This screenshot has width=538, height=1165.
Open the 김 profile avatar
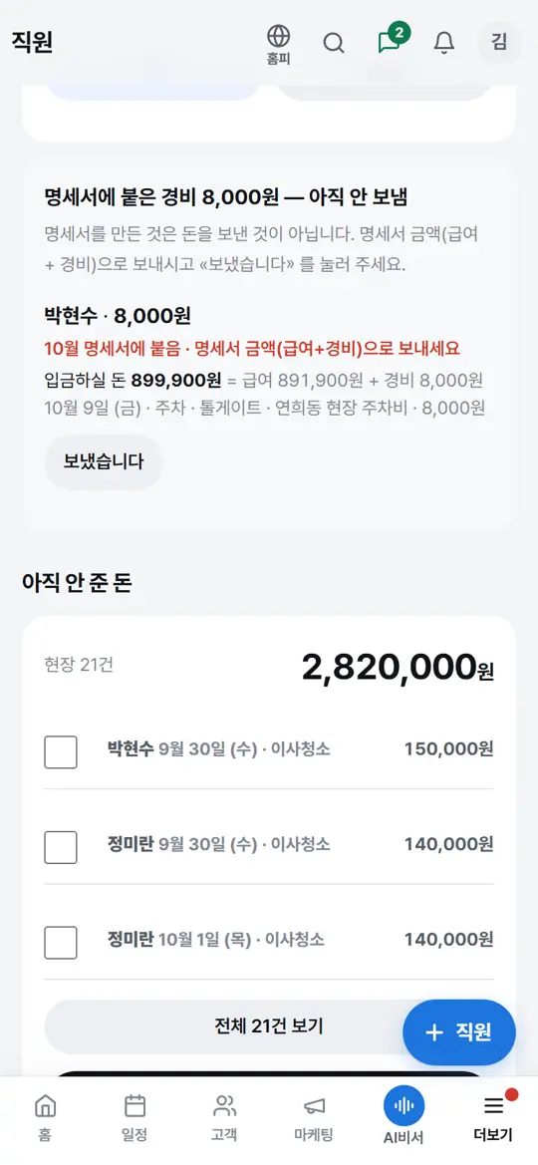(x=499, y=42)
